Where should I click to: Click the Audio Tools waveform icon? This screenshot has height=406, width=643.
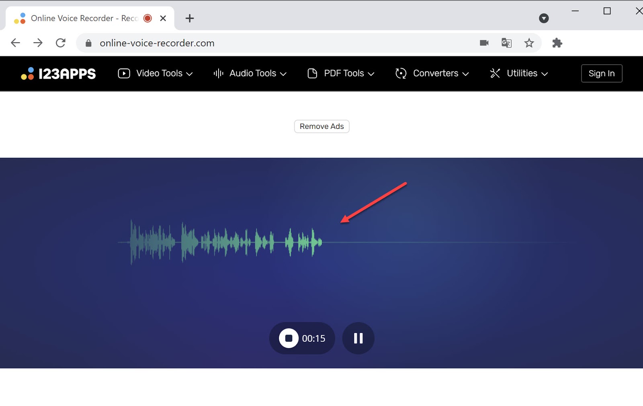(x=217, y=73)
